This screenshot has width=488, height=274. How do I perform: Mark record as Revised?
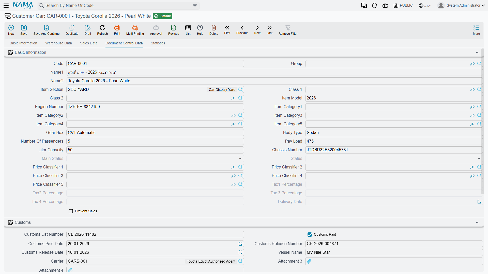(x=174, y=30)
